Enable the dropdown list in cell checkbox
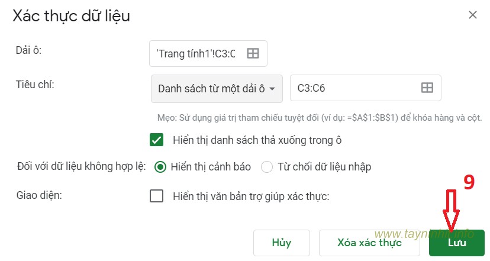Image resolution: width=490 pixels, height=261 pixels. tap(157, 140)
